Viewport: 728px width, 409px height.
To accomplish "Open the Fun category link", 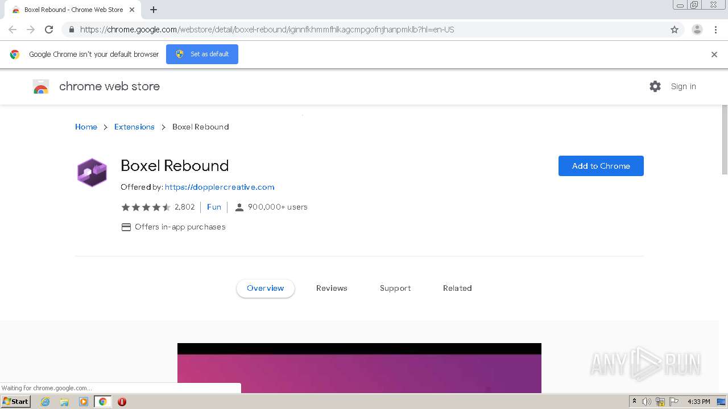I will tap(214, 207).
